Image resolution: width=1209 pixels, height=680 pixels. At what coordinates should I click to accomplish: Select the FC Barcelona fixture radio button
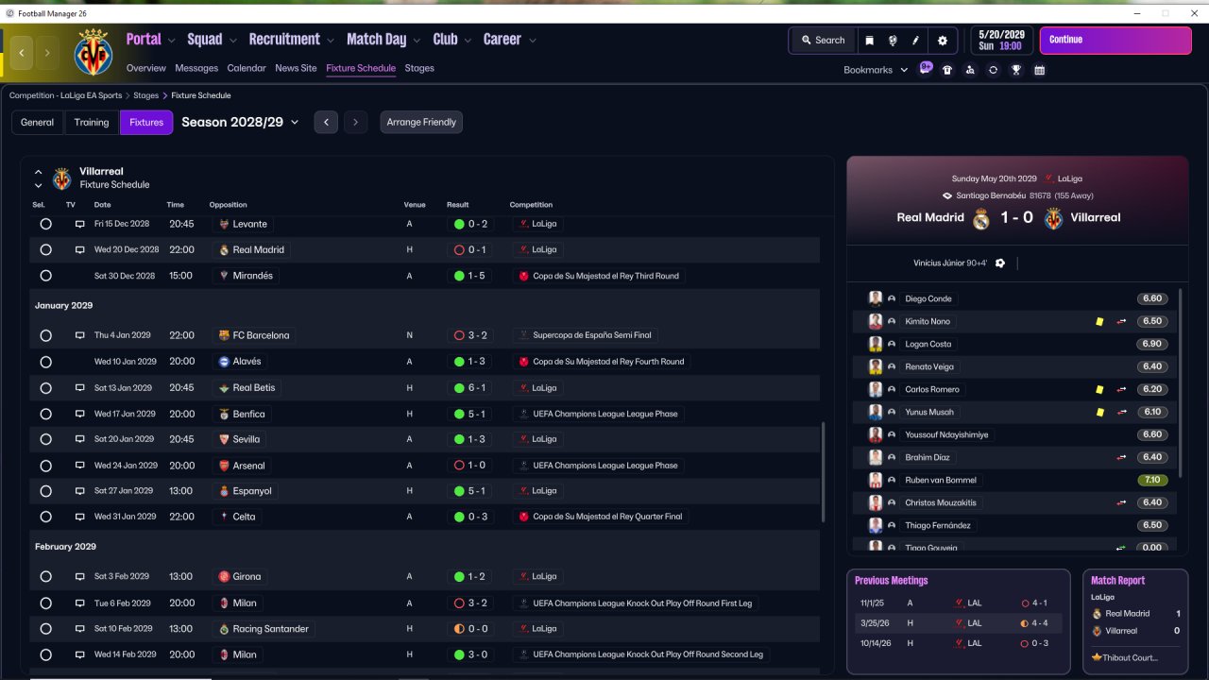tap(45, 335)
